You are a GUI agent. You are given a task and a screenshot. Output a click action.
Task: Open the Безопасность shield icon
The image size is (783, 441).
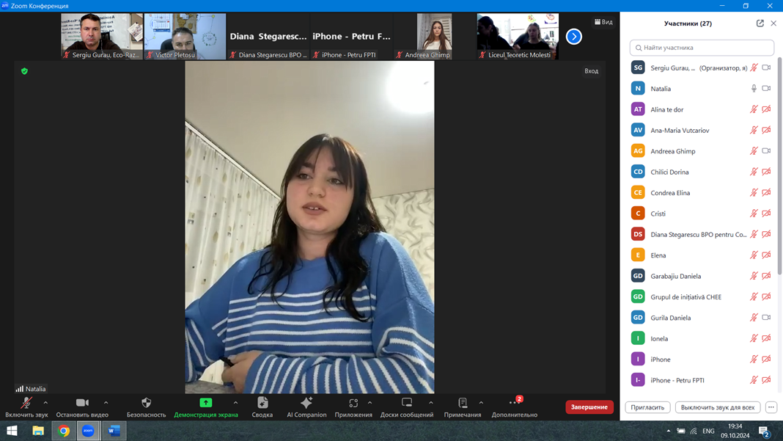[146, 404]
